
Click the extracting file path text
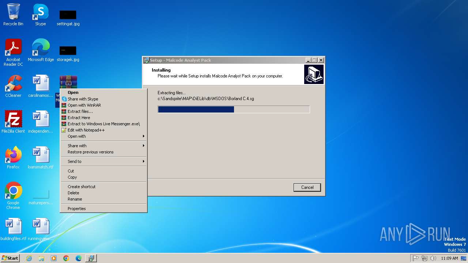click(206, 99)
